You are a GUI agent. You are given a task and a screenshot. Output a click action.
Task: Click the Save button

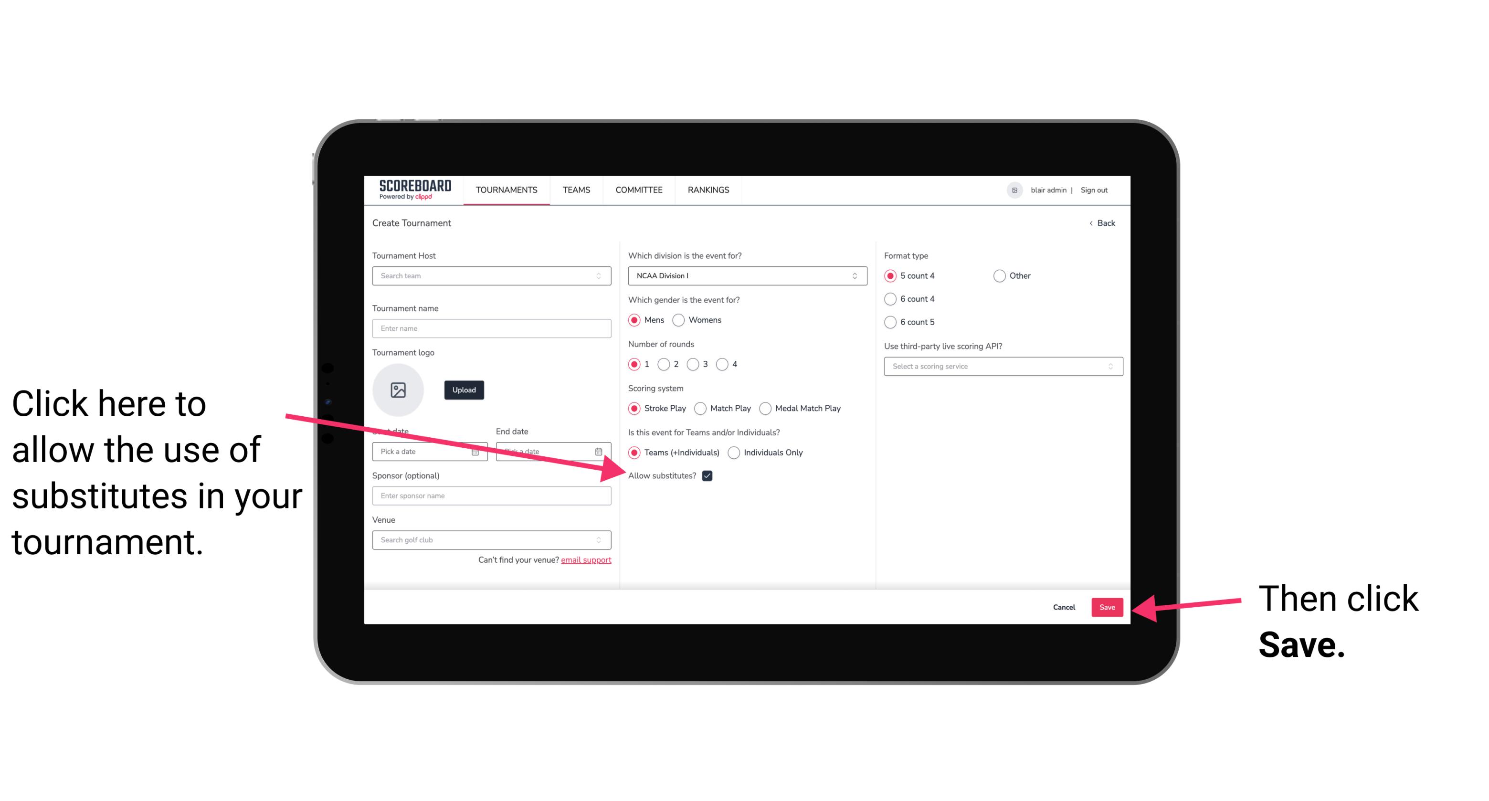tap(1107, 605)
